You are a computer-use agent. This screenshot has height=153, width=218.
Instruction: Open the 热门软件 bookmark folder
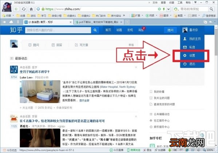(x=99, y=16)
